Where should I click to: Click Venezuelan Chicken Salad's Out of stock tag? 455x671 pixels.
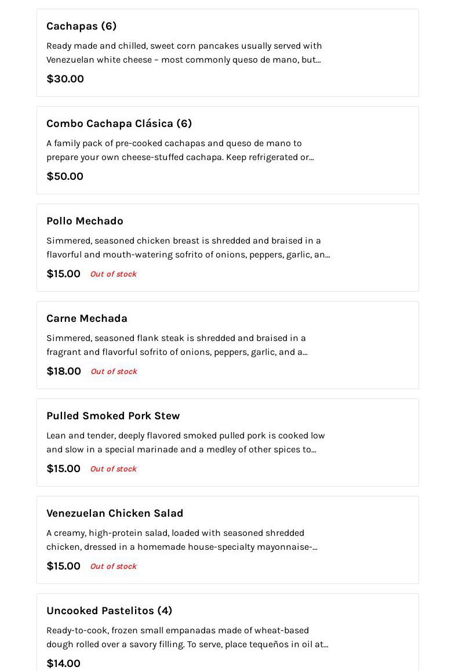(114, 566)
